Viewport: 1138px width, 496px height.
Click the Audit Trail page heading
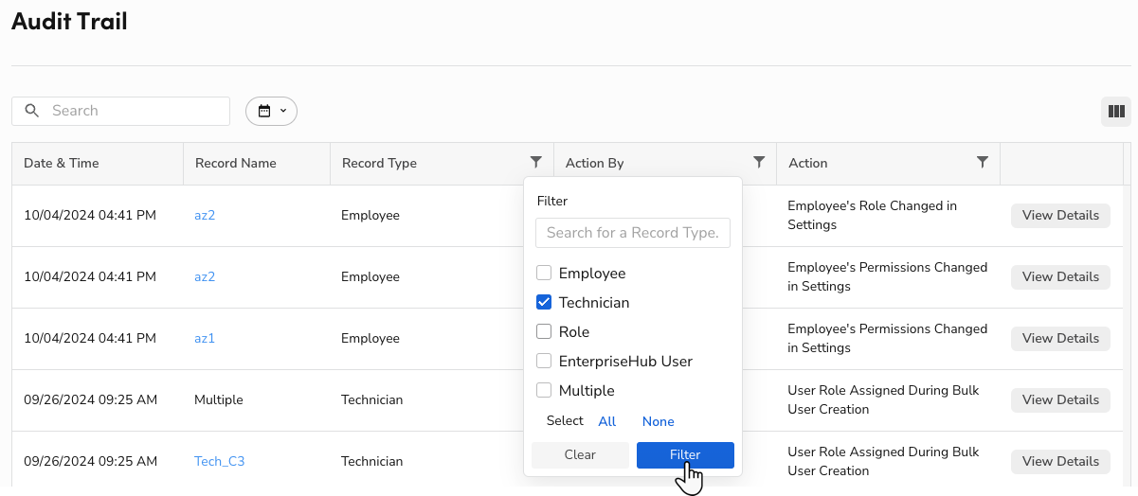pyautogui.click(x=69, y=21)
